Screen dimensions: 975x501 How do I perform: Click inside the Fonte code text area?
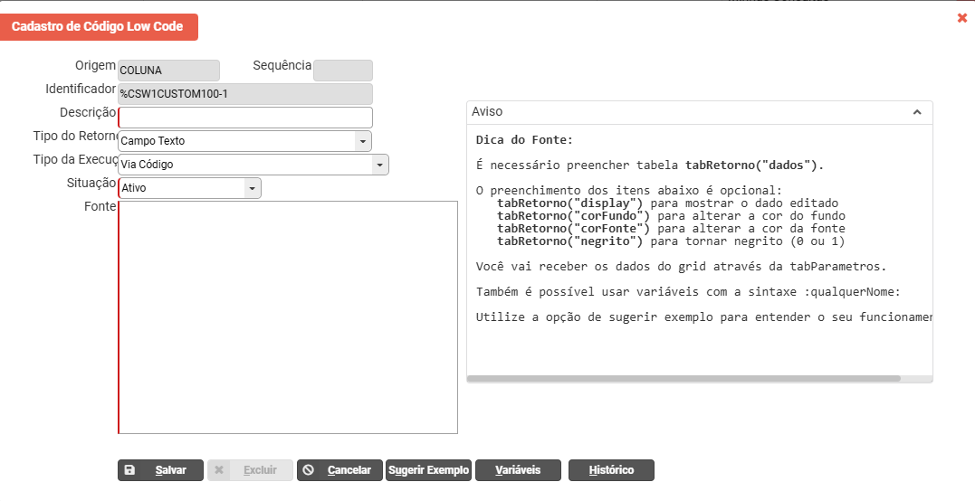pos(288,317)
